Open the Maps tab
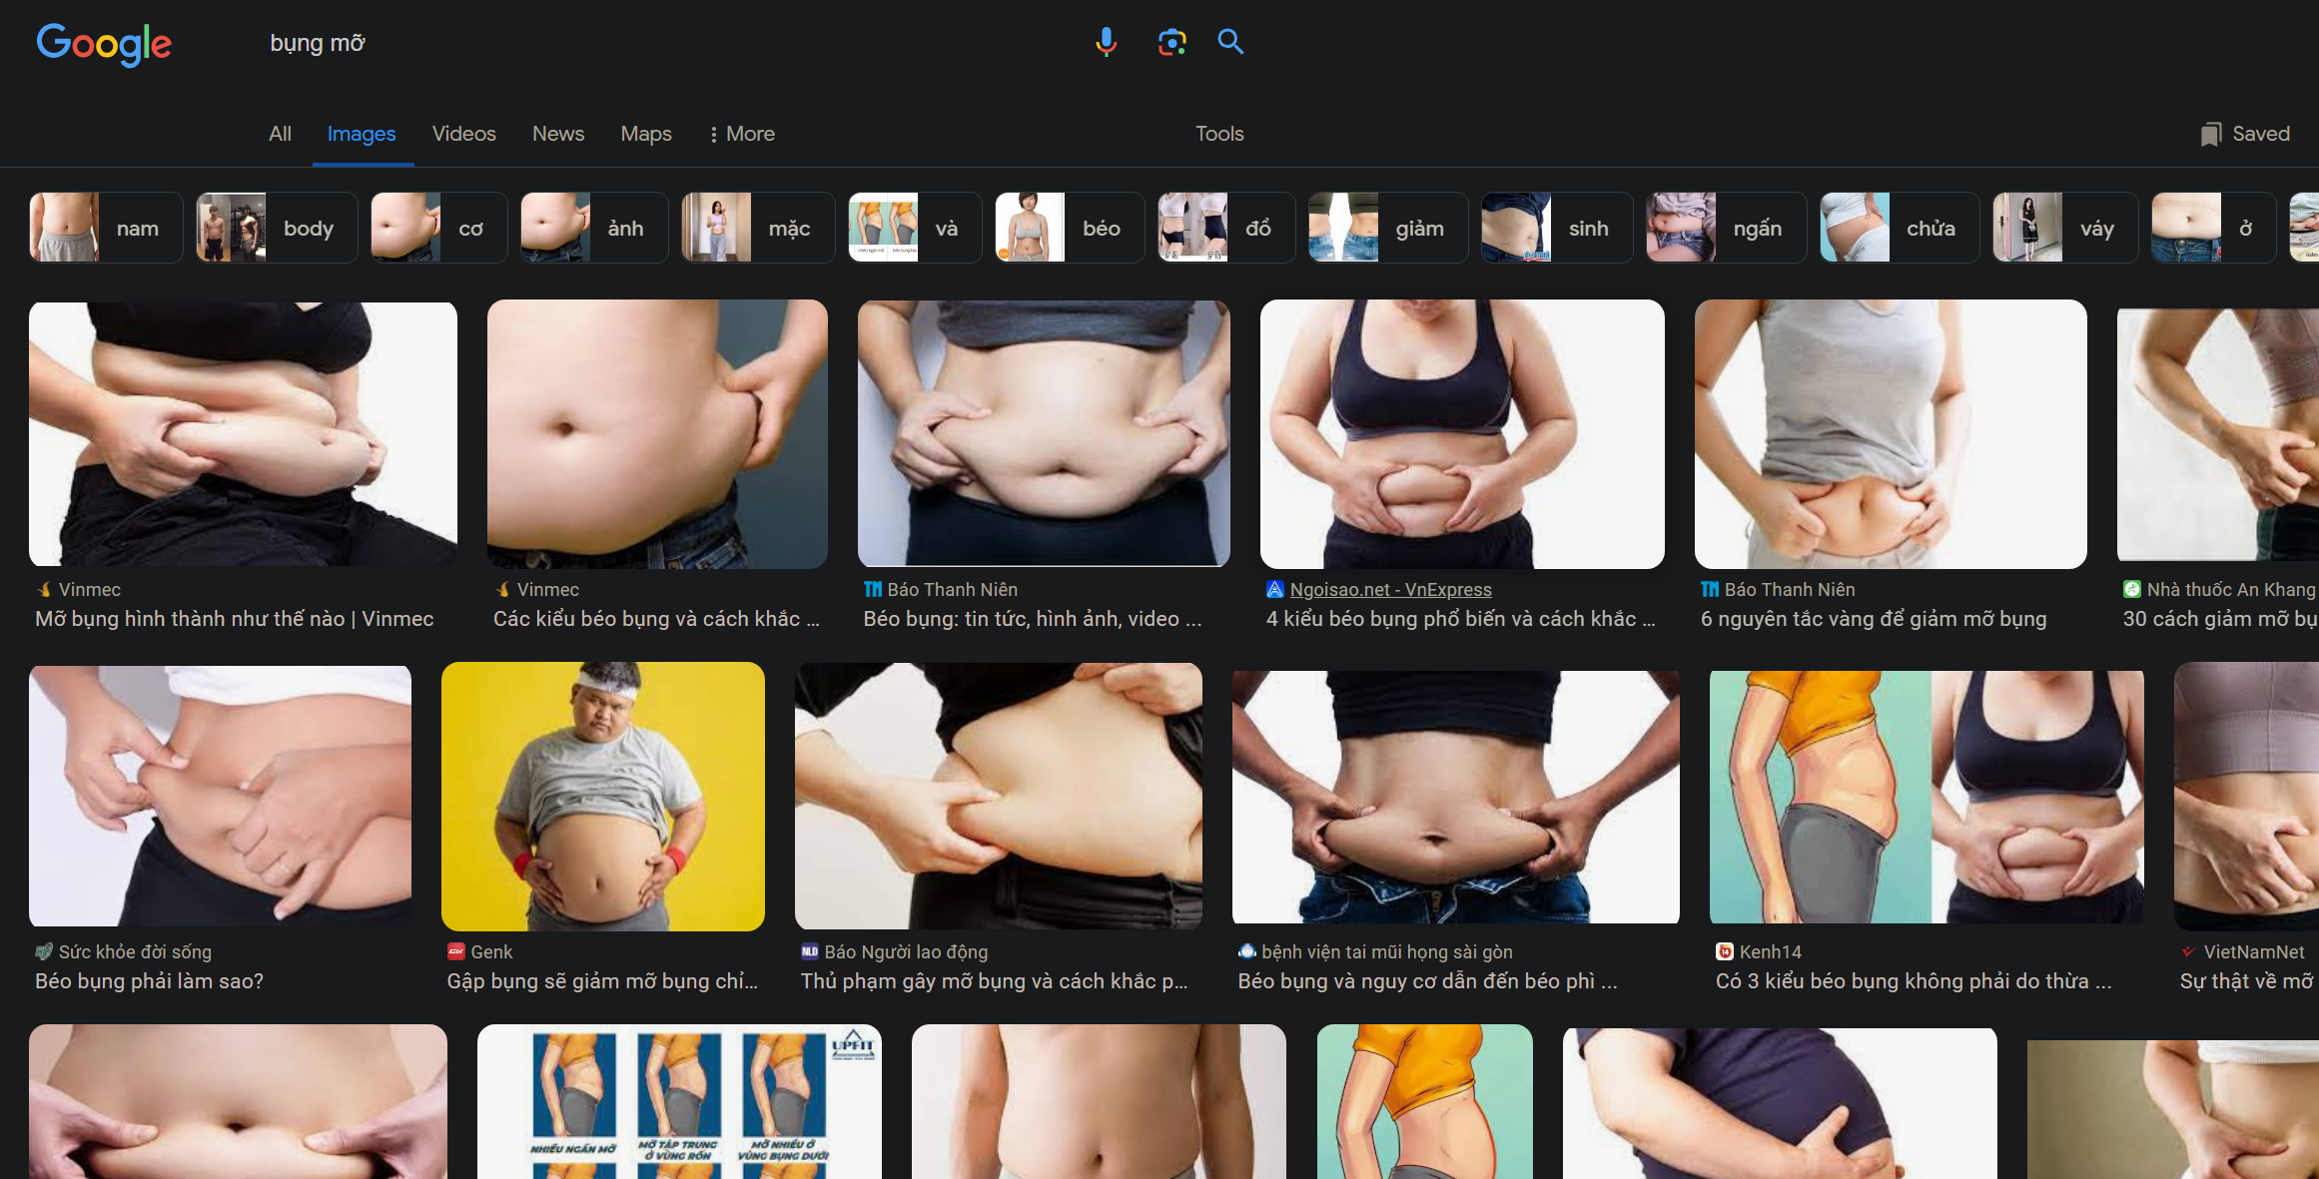The image size is (2319, 1179). (645, 134)
